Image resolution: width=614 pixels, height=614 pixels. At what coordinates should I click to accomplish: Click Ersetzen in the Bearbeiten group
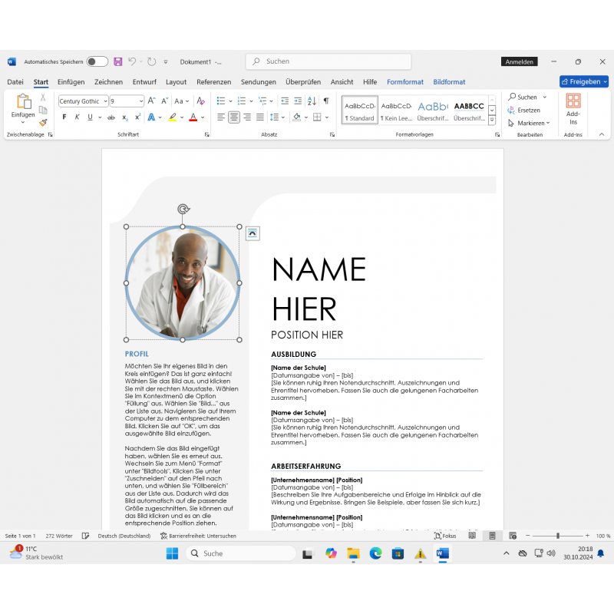(x=528, y=110)
